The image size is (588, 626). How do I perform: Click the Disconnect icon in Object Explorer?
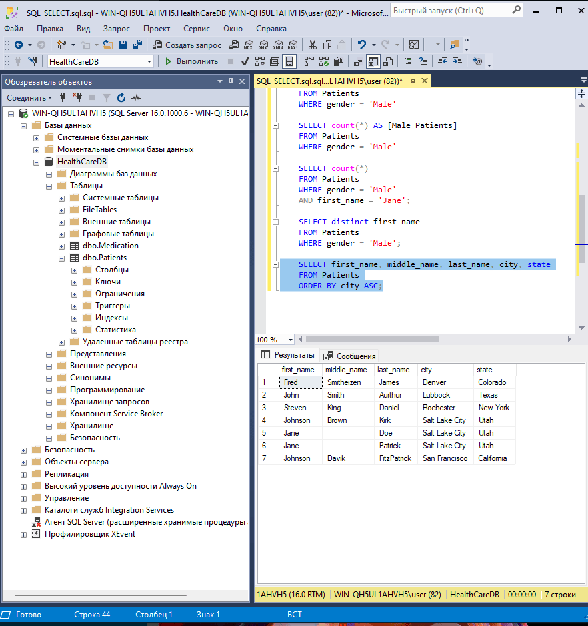(x=77, y=98)
